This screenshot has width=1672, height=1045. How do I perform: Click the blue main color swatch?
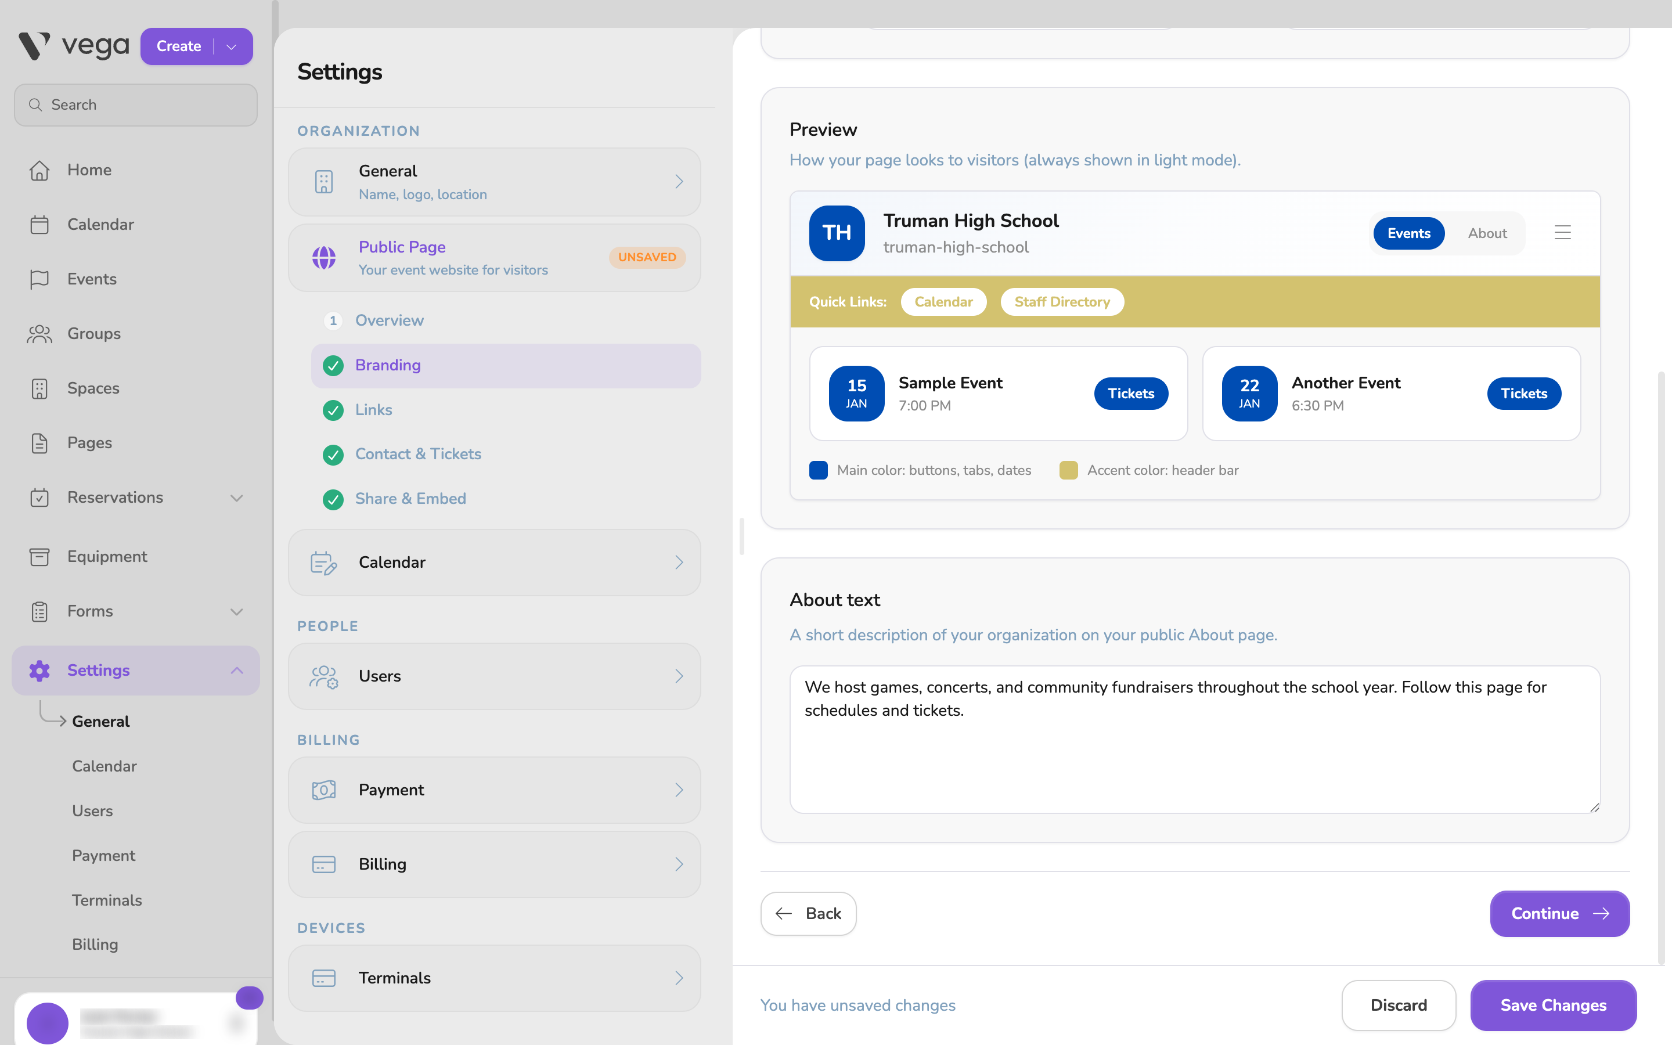click(x=819, y=471)
